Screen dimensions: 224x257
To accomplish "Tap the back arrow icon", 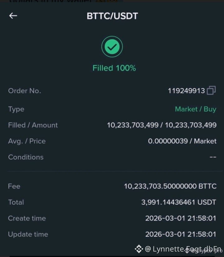I will click(13, 16).
